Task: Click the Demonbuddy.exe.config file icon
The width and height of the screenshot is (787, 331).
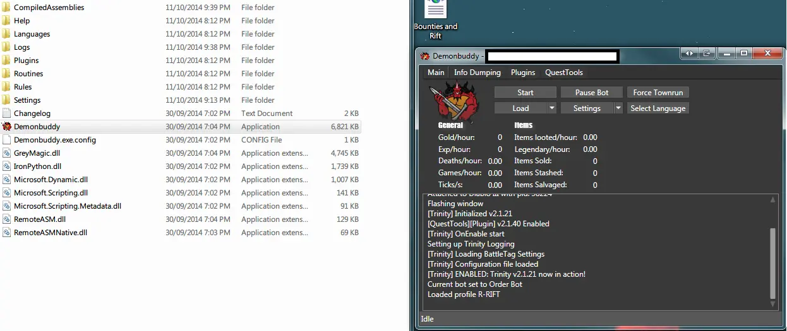Action: [7, 140]
